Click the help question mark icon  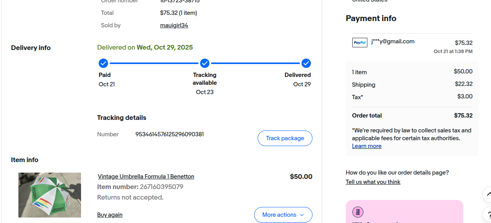pos(488,214)
